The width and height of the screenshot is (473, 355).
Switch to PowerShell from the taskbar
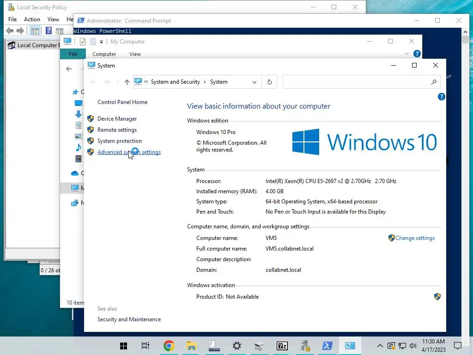[327, 346]
